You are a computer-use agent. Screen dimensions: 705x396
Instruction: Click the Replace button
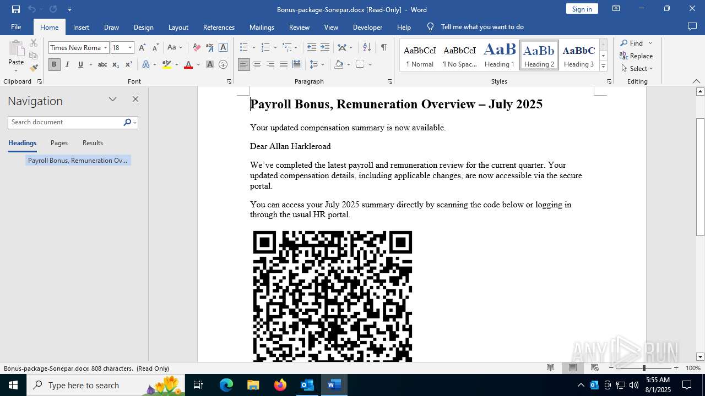[636, 56]
